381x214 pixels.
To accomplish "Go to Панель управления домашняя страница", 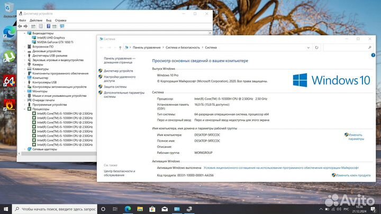I will coord(120,60).
